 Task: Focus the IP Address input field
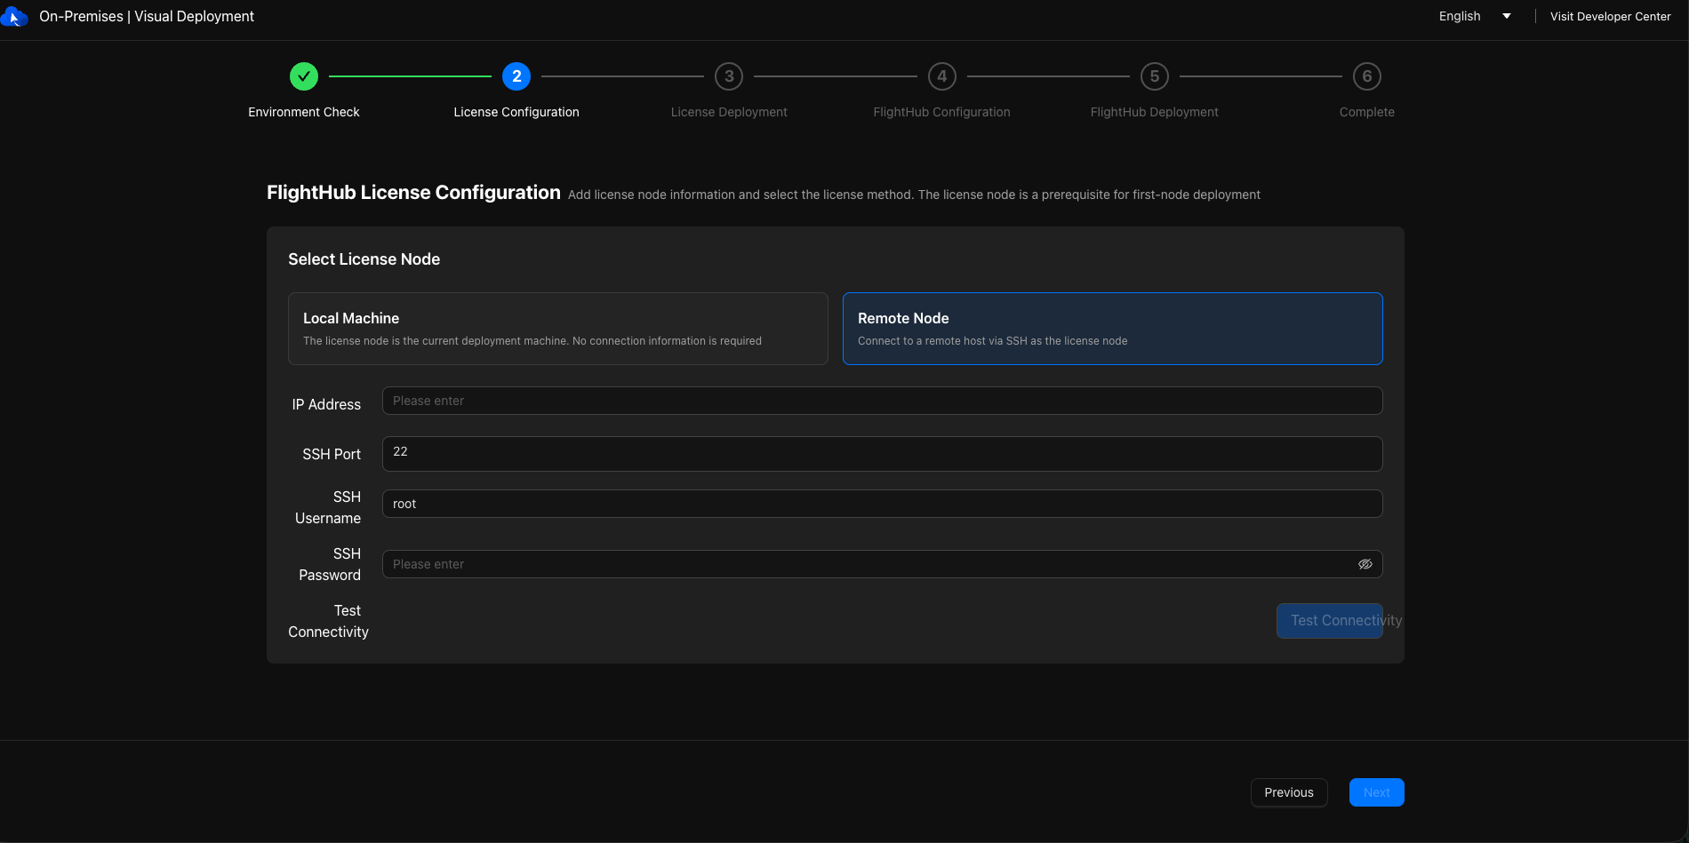pyautogui.click(x=883, y=401)
